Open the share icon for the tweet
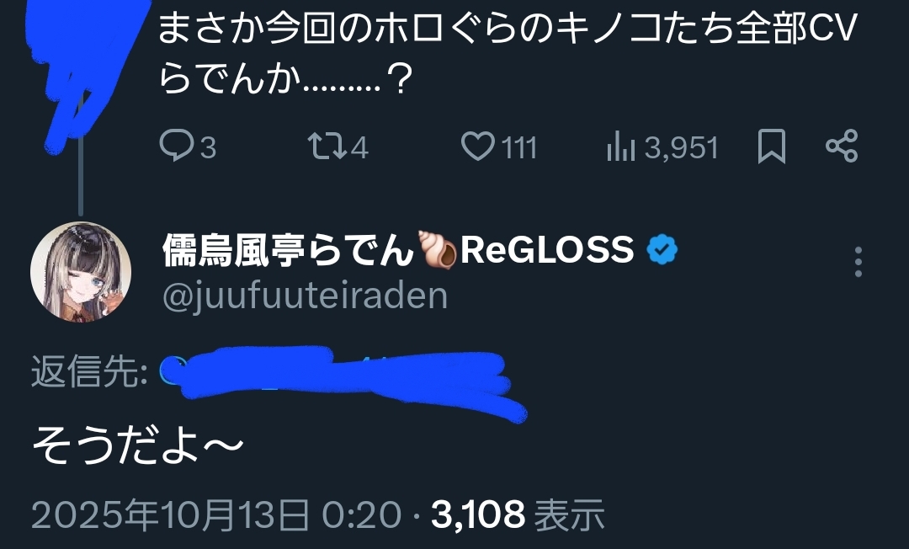 pyautogui.click(x=842, y=146)
